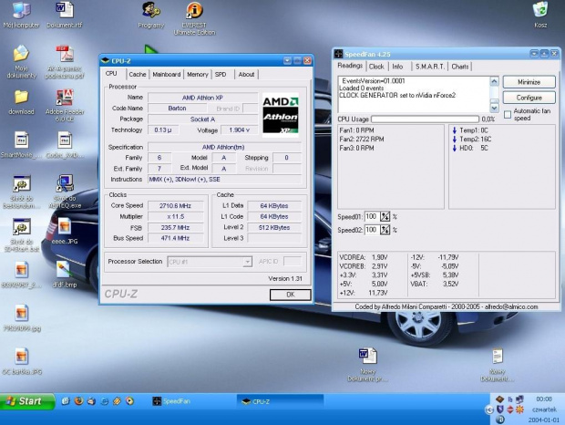Switch to the SPD tab in CPU-Z
This screenshot has width=565, height=425.
coord(221,74)
